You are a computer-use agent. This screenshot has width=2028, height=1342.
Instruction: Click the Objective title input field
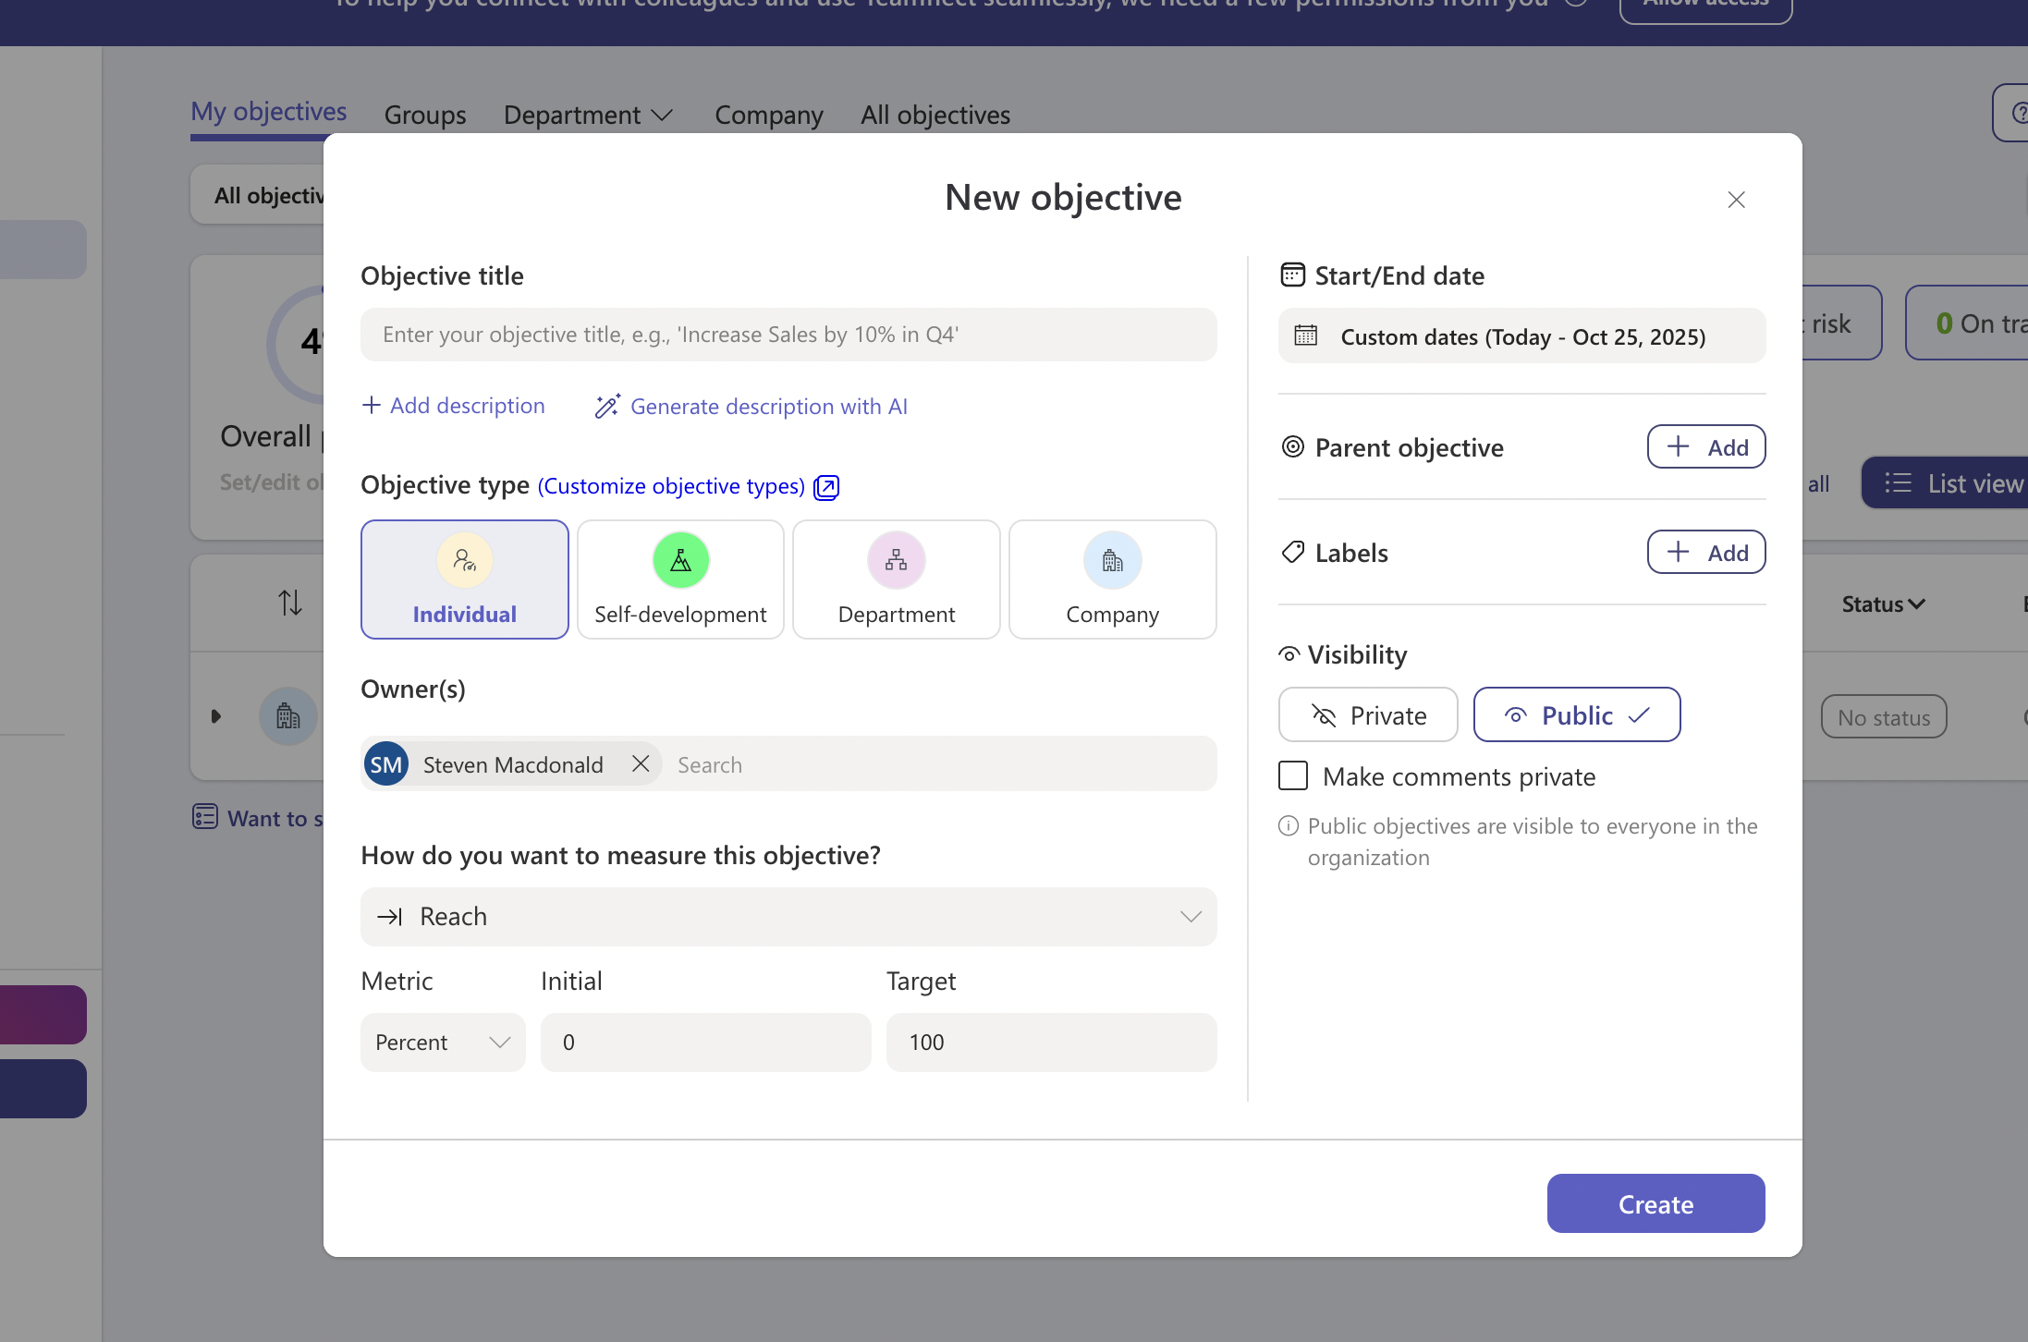click(788, 335)
